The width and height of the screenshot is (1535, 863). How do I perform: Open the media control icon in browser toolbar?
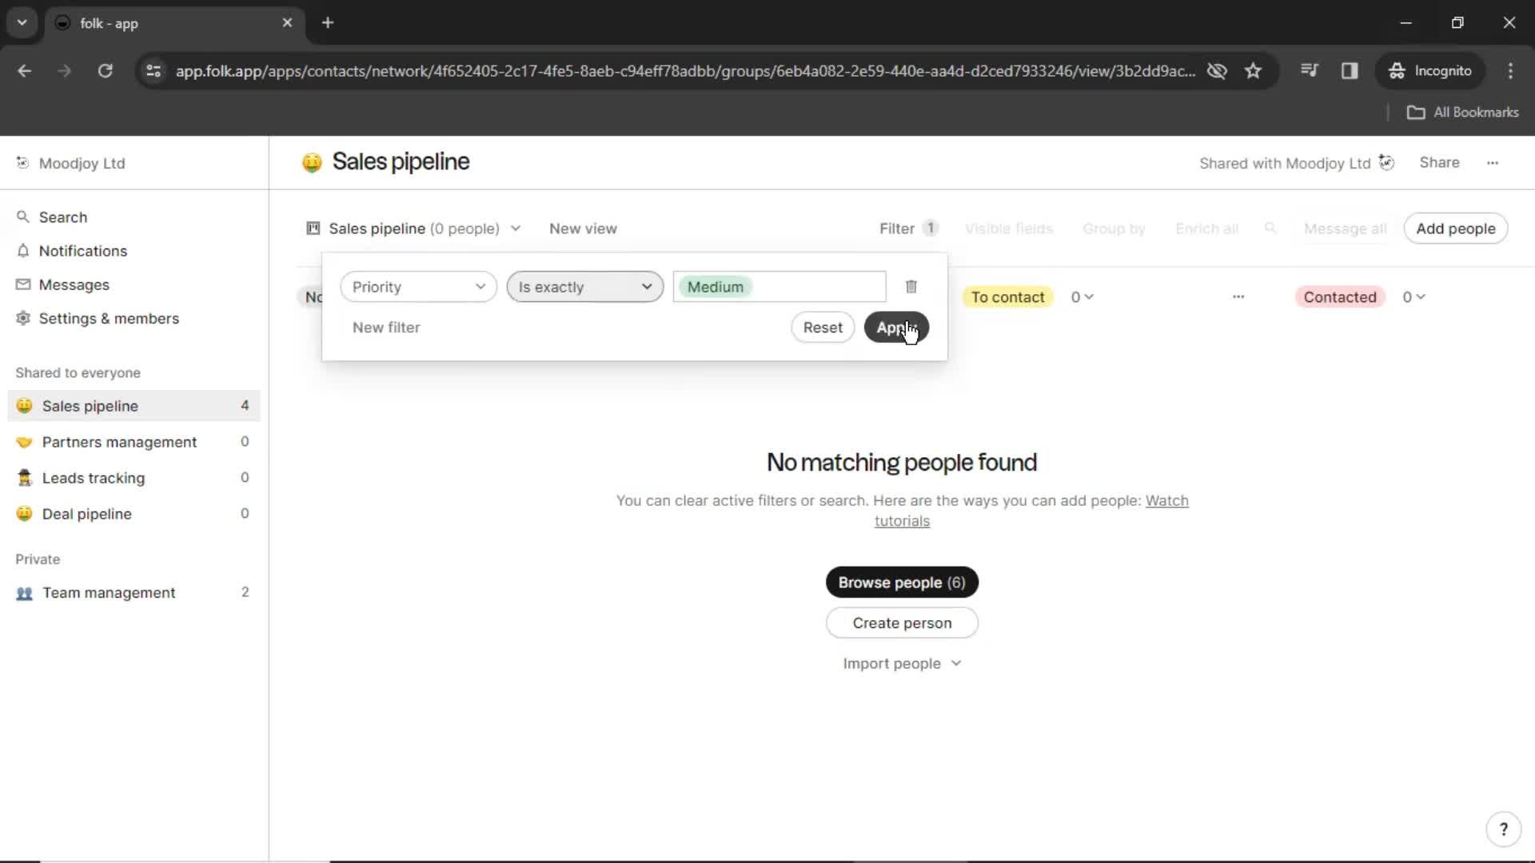coord(1309,70)
